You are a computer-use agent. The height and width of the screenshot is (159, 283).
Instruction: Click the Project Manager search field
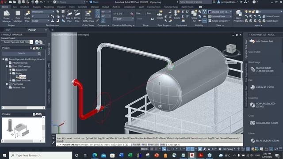(x=21, y=53)
